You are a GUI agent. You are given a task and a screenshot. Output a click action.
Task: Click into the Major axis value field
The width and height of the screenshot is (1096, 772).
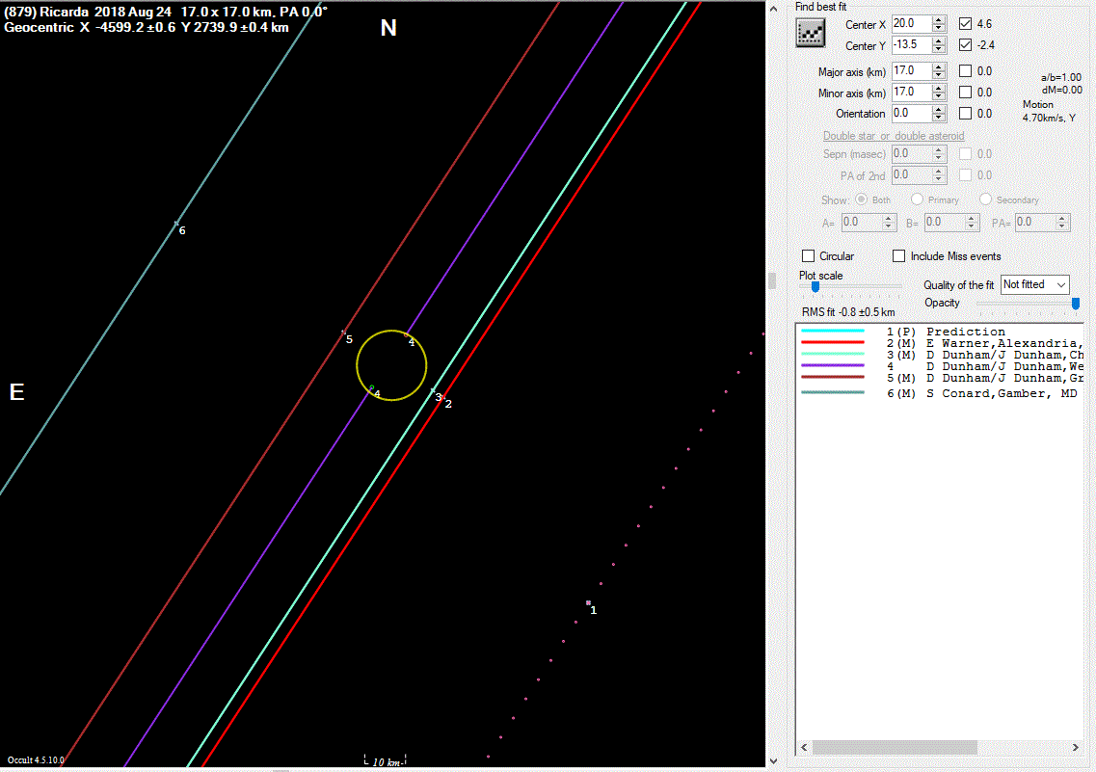coord(912,70)
